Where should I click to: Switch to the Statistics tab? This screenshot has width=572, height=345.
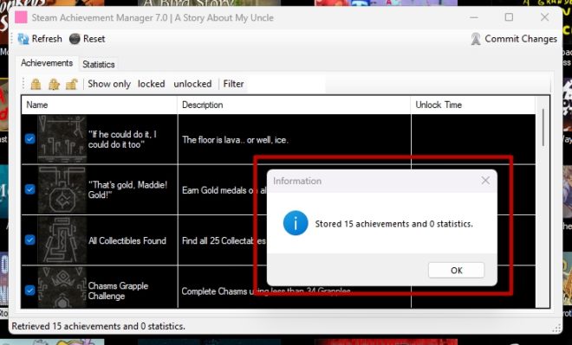click(x=99, y=64)
